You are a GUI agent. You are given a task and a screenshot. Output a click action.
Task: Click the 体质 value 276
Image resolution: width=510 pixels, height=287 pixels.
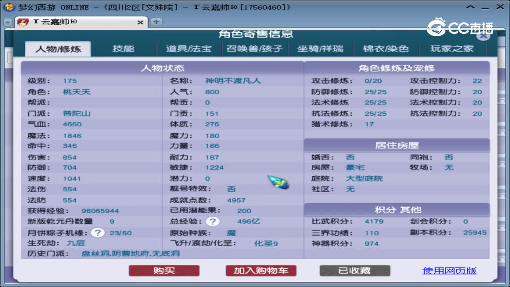(212, 124)
